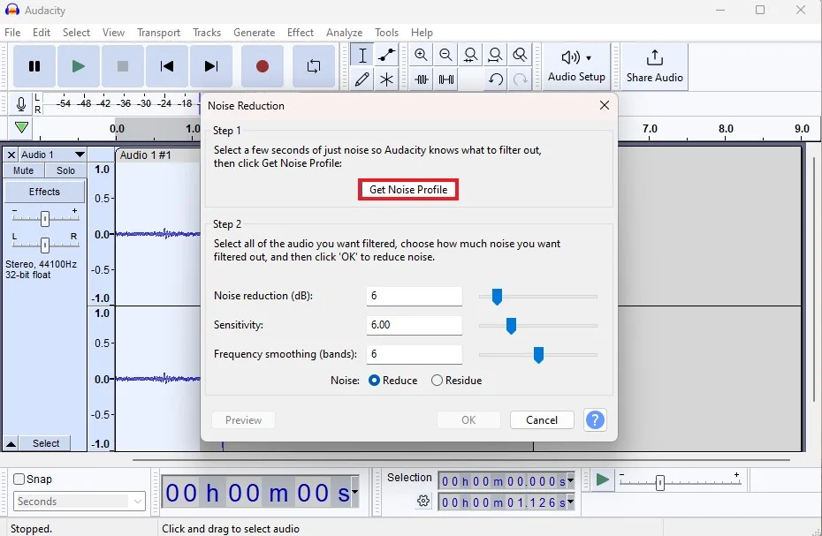Open the Generate menu

254,33
